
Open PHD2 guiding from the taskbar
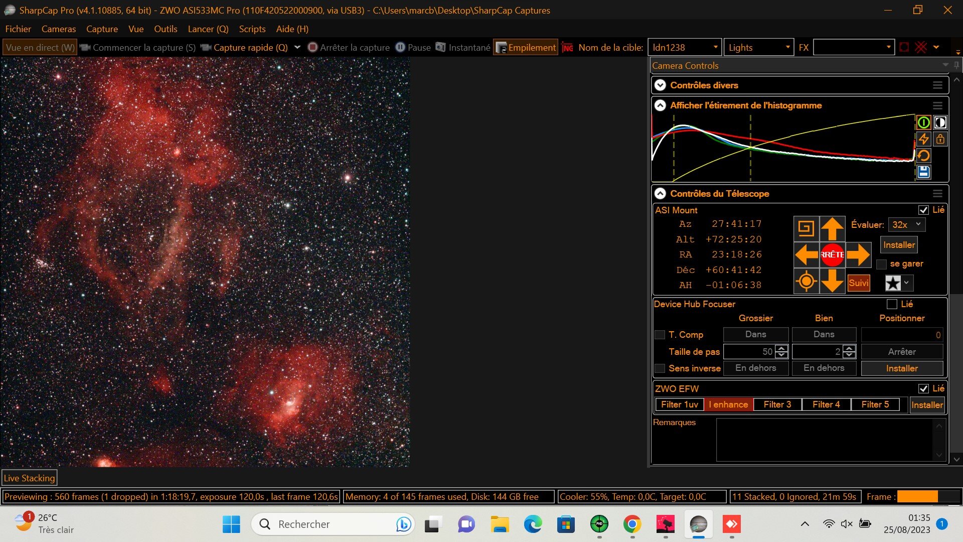tap(599, 524)
